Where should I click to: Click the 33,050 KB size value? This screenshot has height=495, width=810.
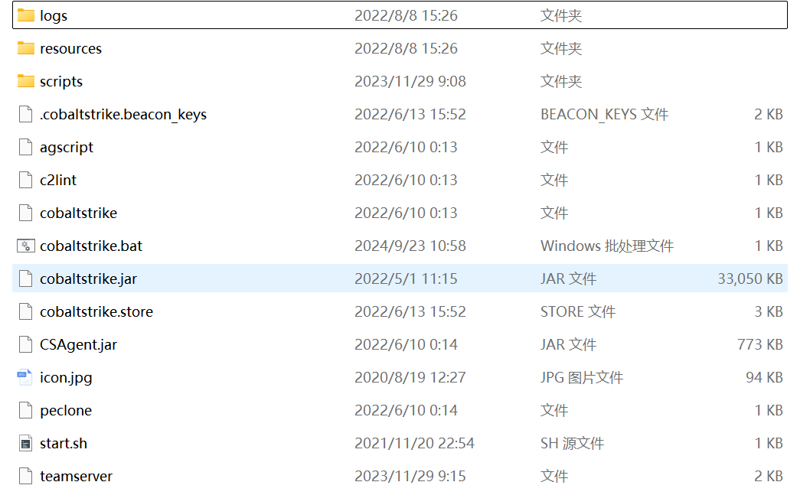[750, 279]
